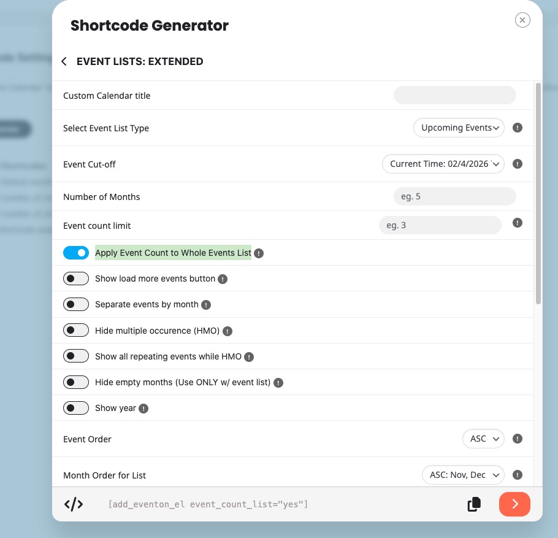
Task: Expand the Event Cut-off Current Time dropdown
Action: [x=443, y=164]
